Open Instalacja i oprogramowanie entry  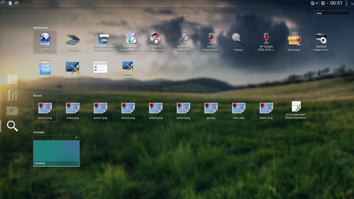pyautogui.click(x=131, y=42)
